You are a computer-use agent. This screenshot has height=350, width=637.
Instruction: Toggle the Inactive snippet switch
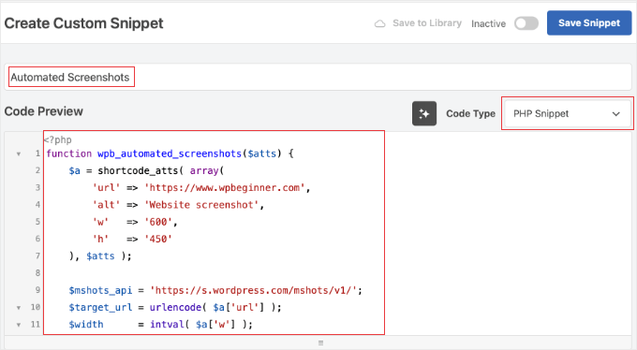pyautogui.click(x=526, y=23)
